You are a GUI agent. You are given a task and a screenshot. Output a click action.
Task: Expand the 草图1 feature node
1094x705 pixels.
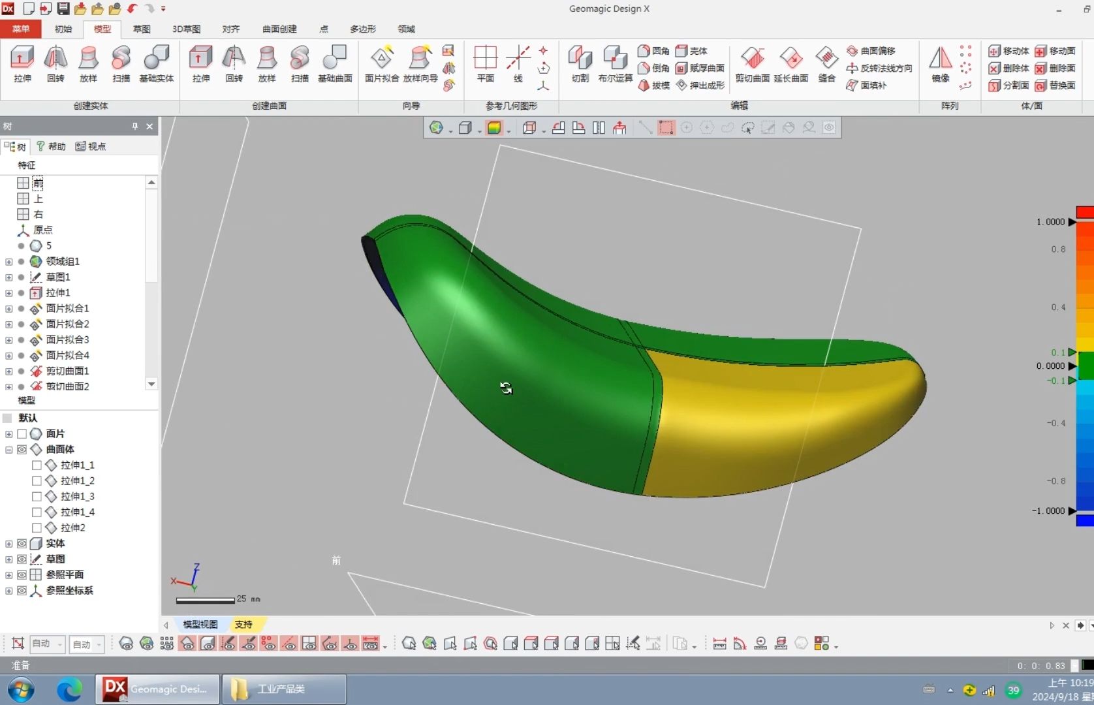(x=8, y=277)
